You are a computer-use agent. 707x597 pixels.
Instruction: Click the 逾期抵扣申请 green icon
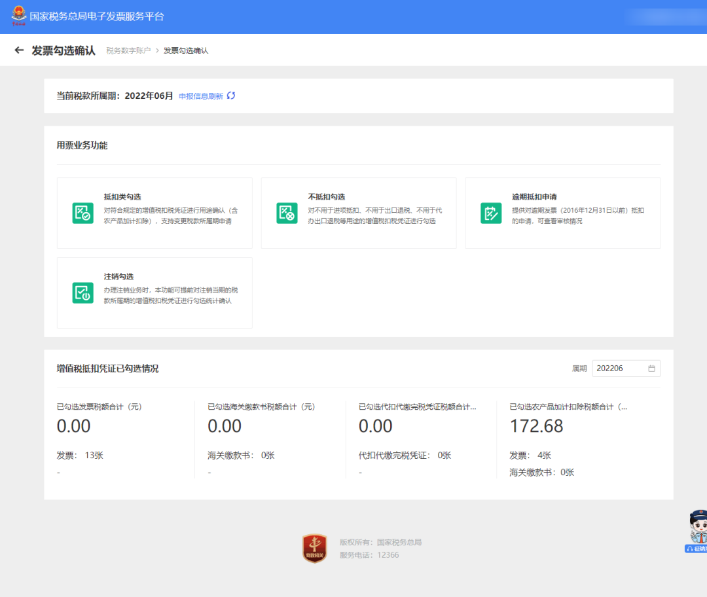coord(491,213)
